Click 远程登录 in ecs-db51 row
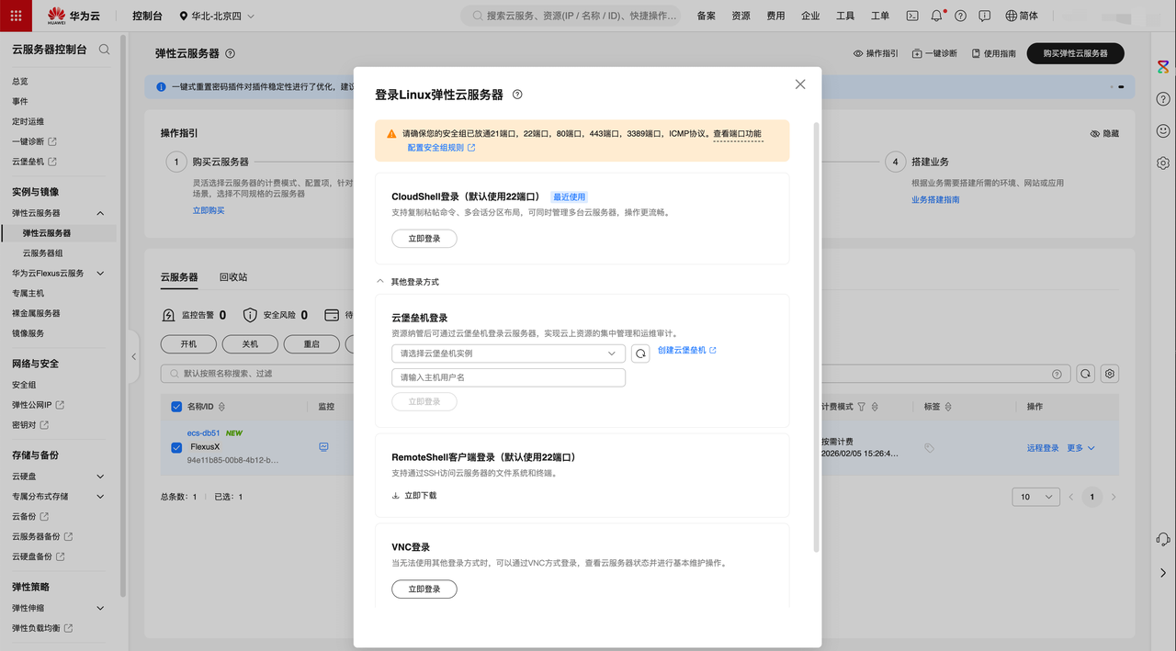 pyautogui.click(x=1043, y=448)
